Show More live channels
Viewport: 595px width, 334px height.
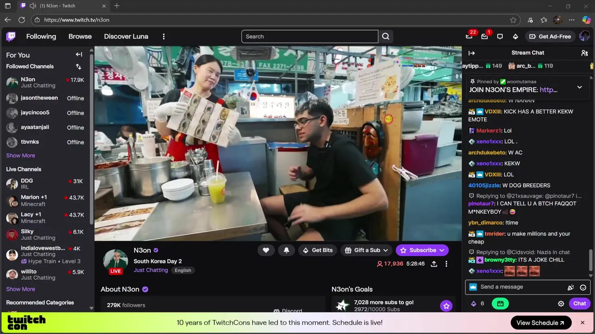tap(20, 289)
